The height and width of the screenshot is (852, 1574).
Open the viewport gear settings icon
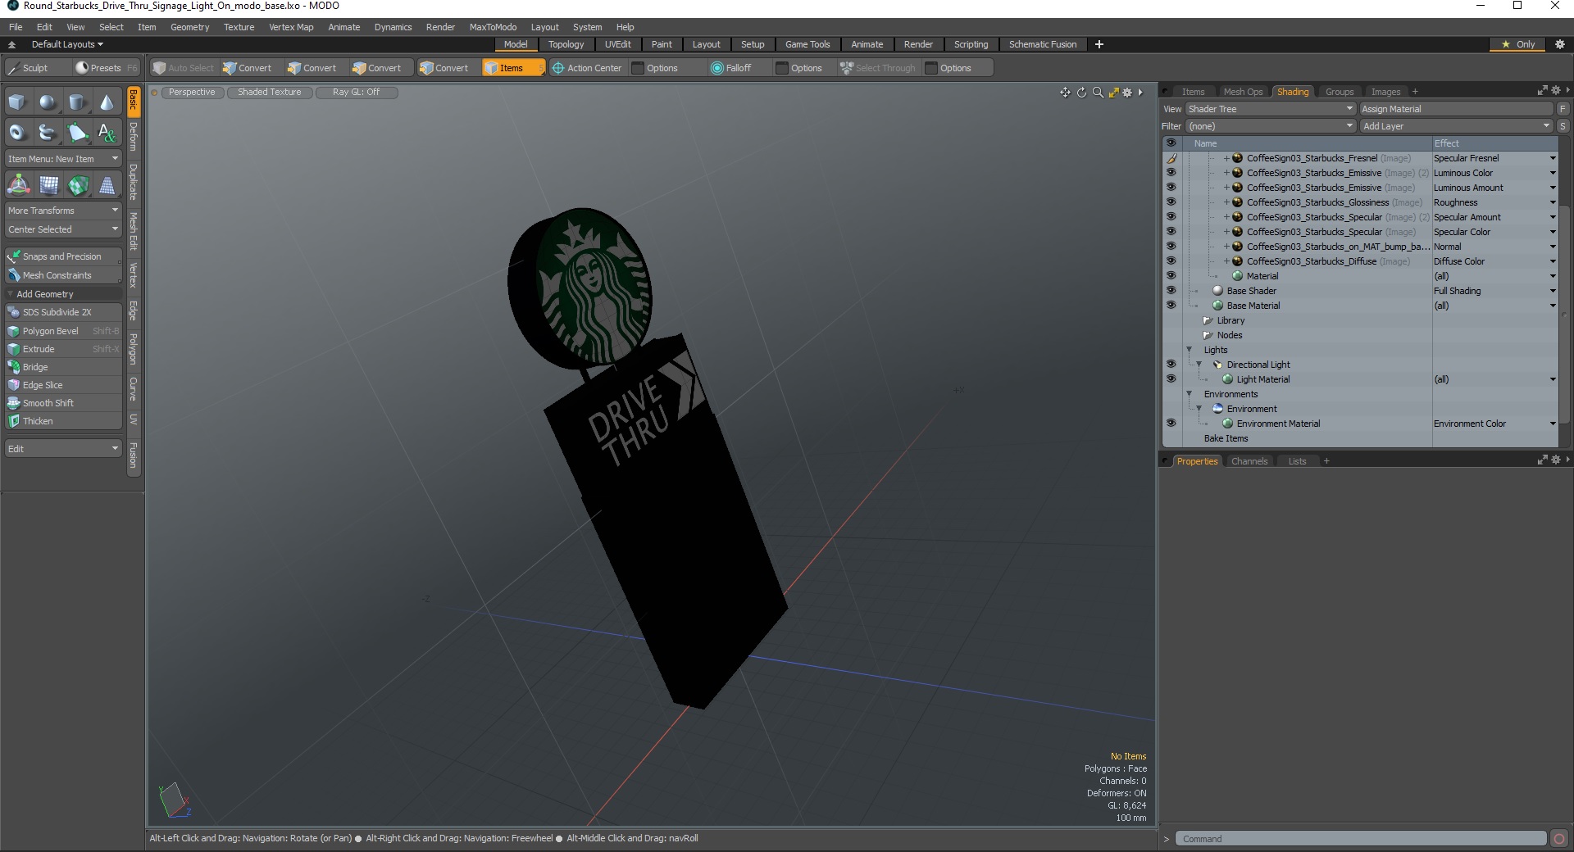coord(1127,93)
